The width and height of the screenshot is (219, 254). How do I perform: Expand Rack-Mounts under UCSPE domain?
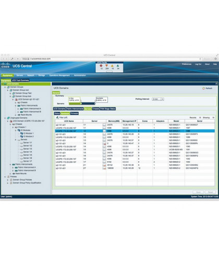tap(10, 174)
